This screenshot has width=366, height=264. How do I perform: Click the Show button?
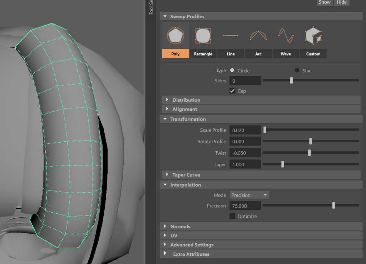pyautogui.click(x=325, y=2)
